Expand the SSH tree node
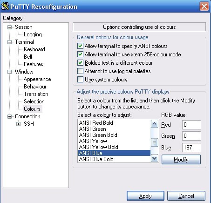The image size is (211, 203). 18,124
